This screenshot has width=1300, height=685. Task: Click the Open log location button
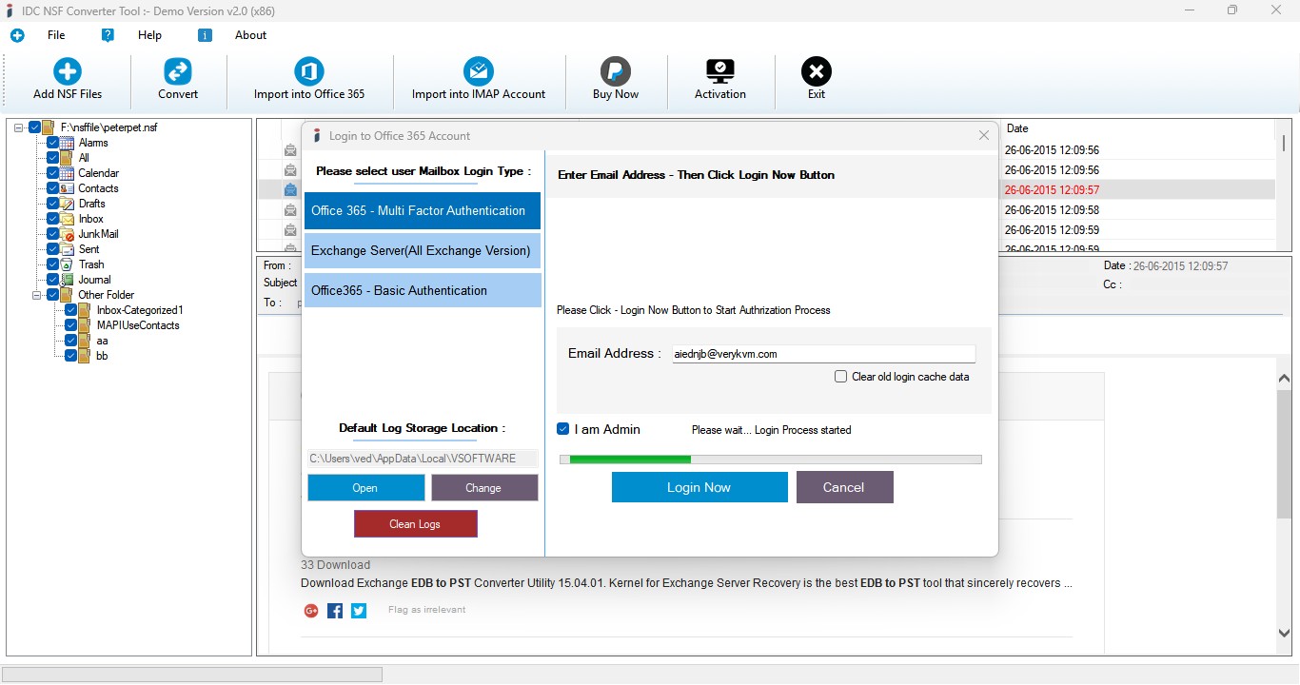(x=365, y=488)
